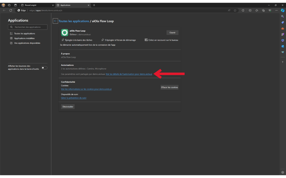
Task: Click the address bar URL field
Action: point(128,10)
